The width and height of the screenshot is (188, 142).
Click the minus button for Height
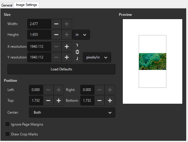tap(56, 35)
